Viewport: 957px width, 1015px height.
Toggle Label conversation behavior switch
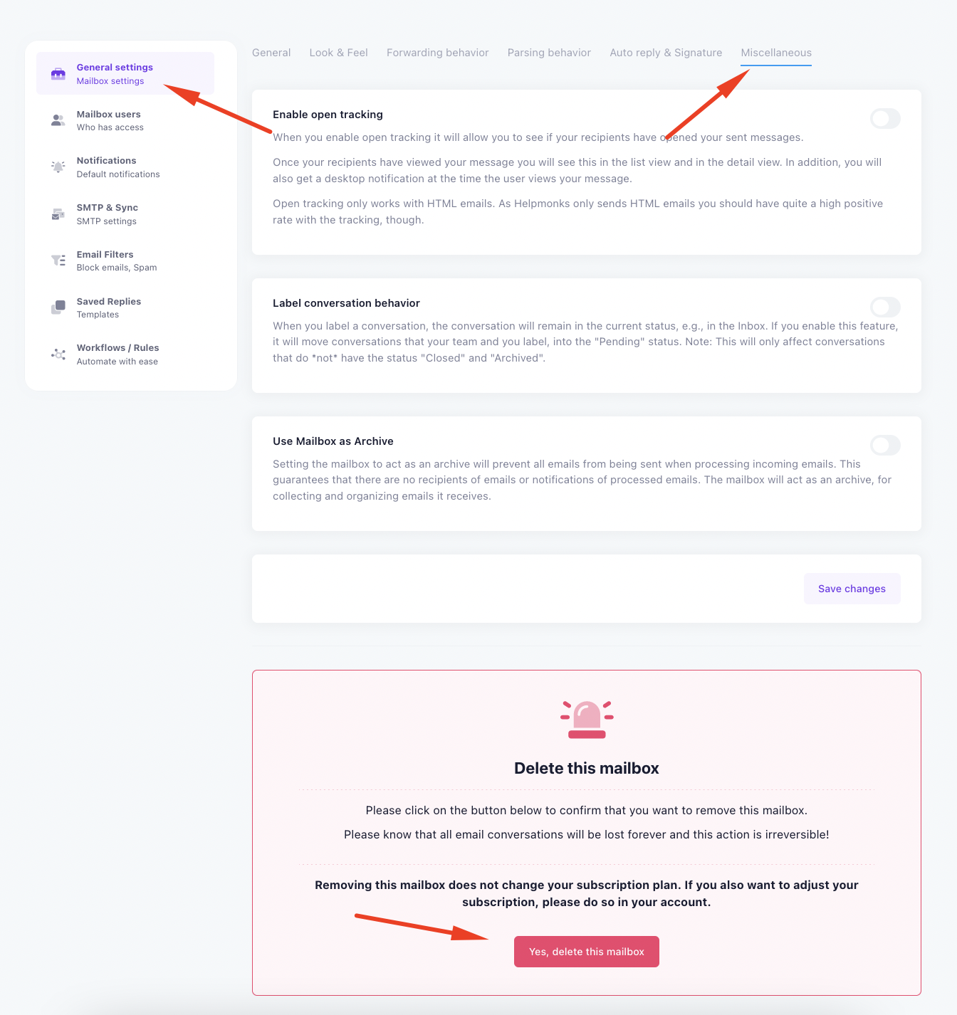pyautogui.click(x=885, y=307)
